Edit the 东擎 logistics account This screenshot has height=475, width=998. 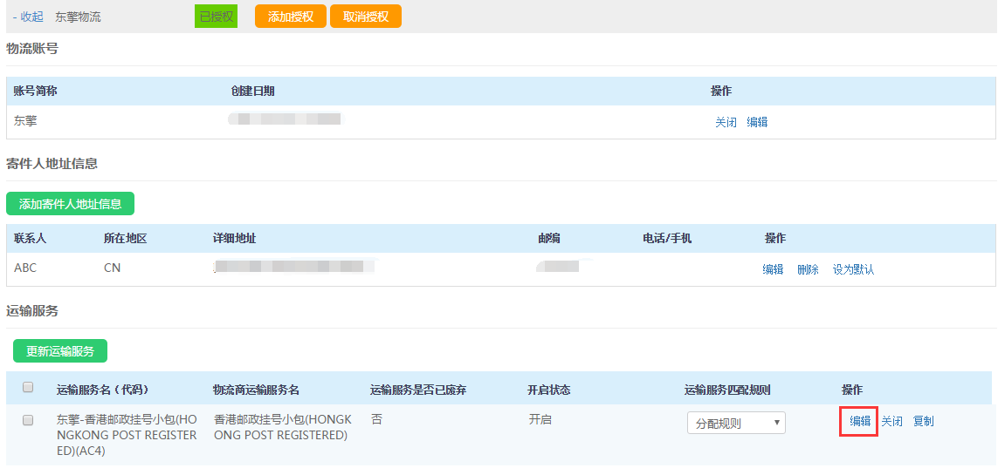pos(757,123)
